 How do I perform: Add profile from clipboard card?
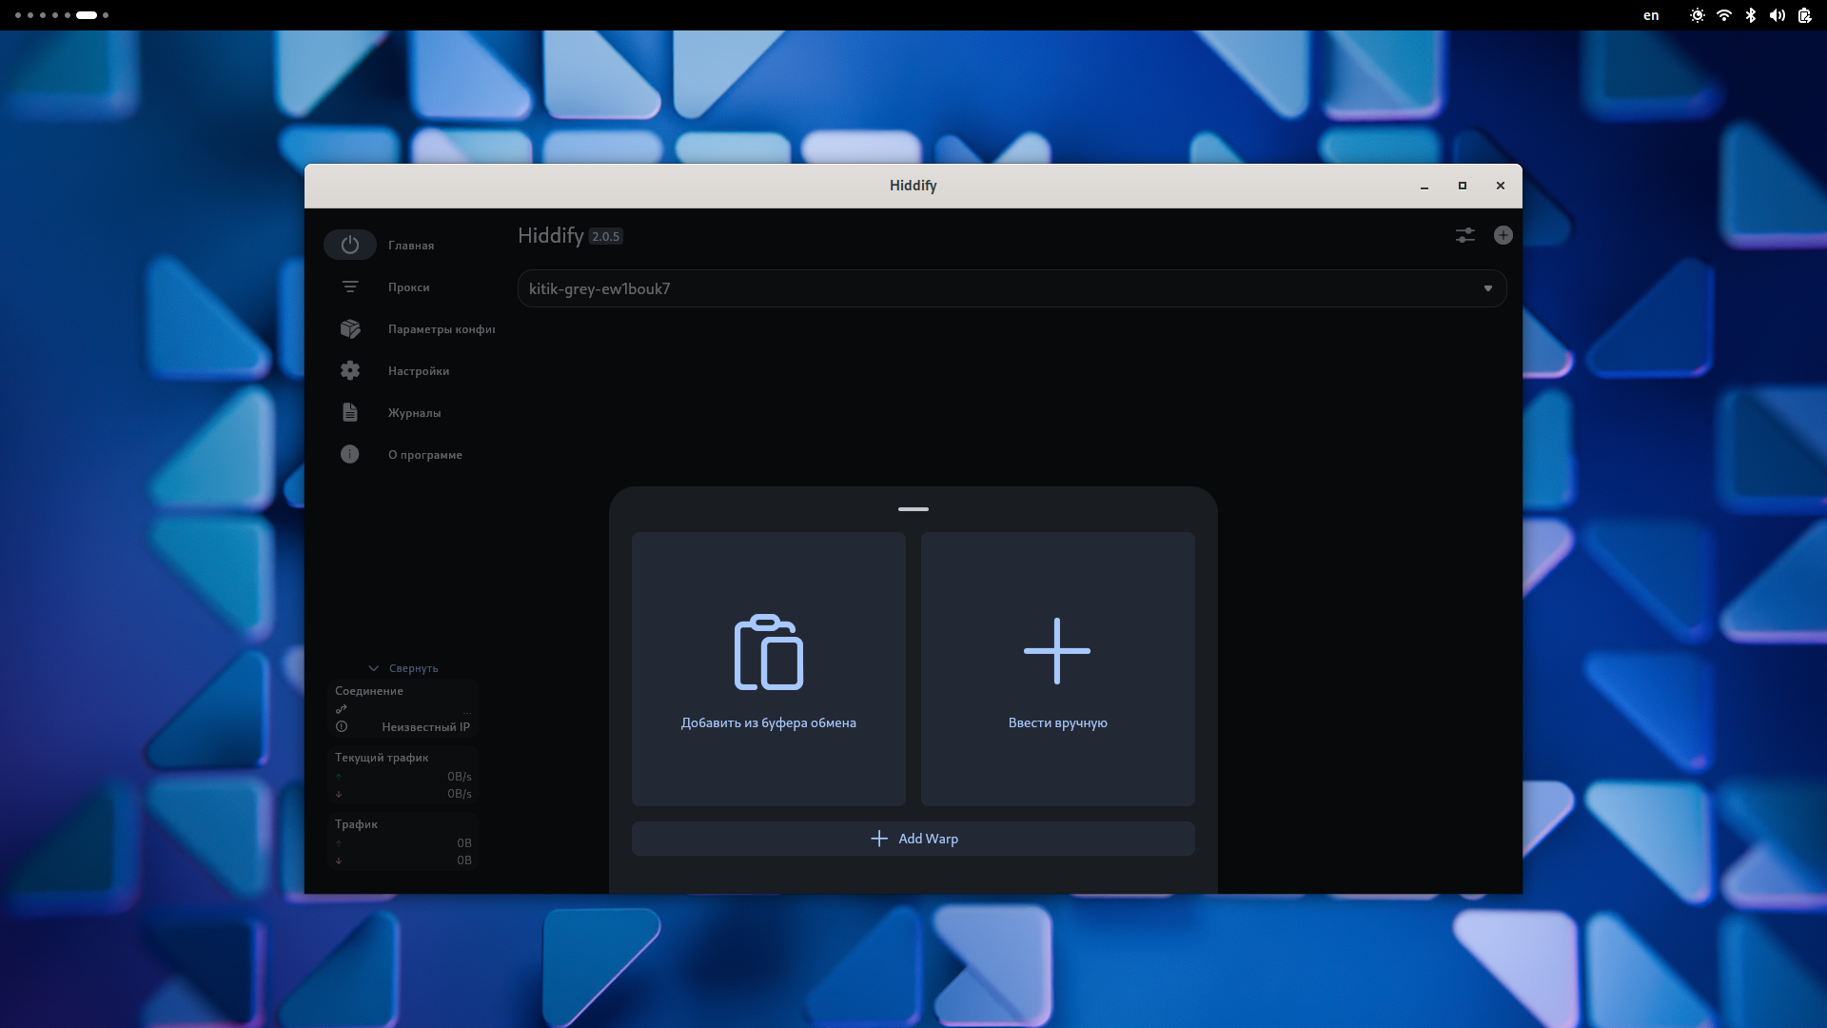[x=769, y=669]
